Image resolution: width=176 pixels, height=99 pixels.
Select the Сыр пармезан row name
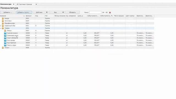click(x=12, y=43)
